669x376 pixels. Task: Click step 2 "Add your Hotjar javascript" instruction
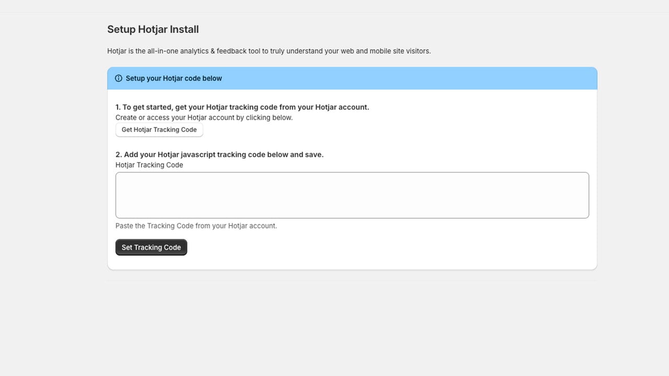coord(220,155)
